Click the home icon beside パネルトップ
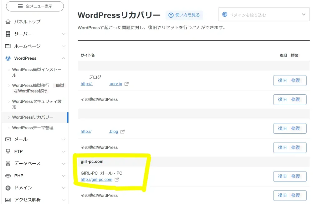The width and height of the screenshot is (313, 204). [x=8, y=22]
